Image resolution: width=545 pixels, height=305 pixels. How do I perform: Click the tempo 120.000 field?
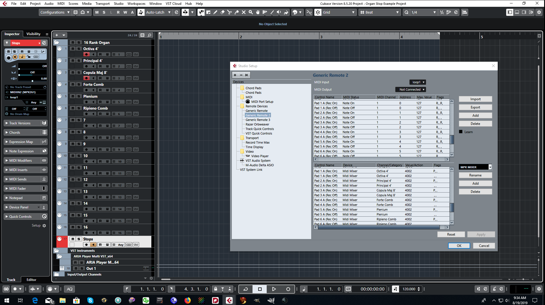pyautogui.click(x=409, y=289)
